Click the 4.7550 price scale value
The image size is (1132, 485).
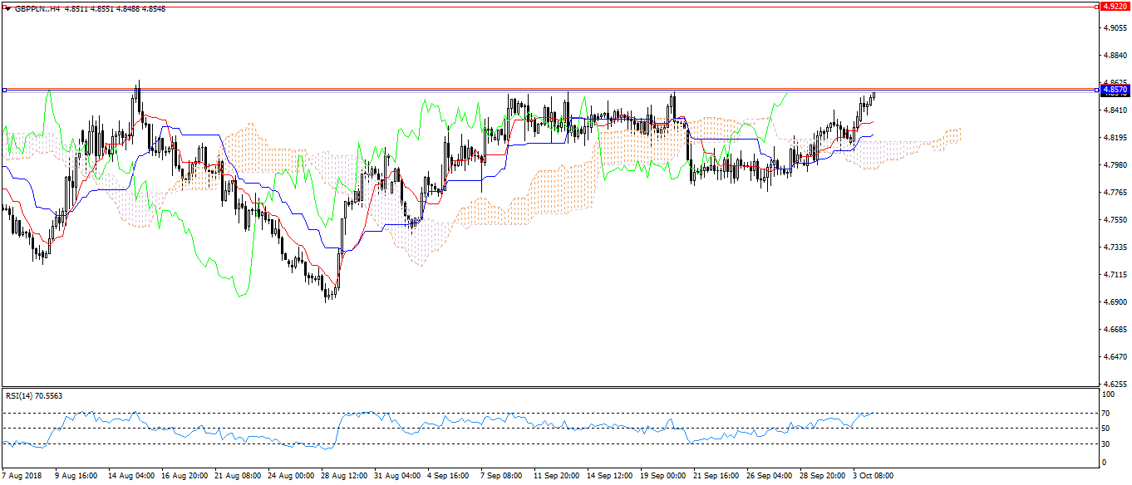pos(1114,220)
